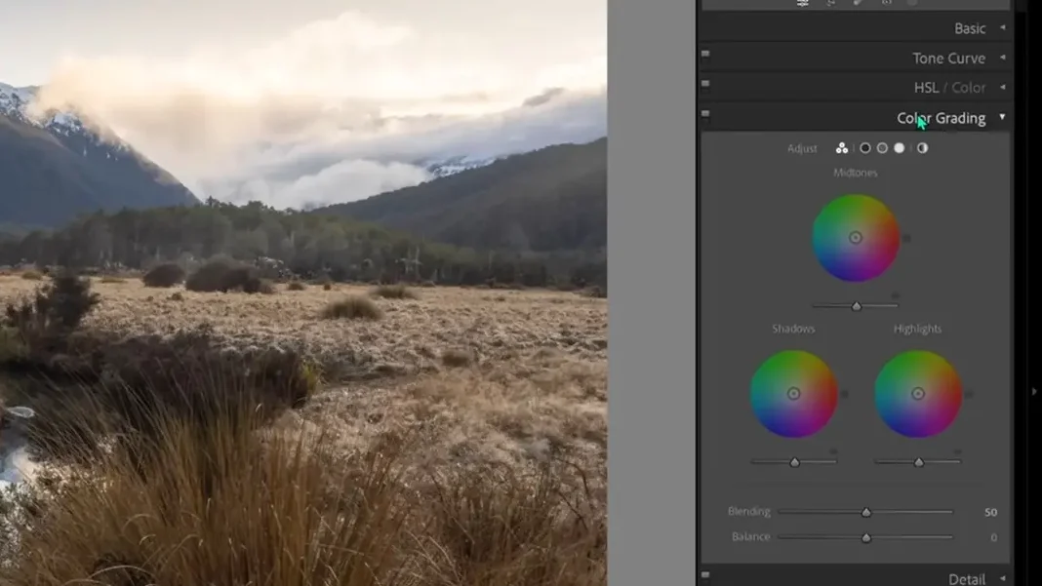Click the Balance slider label
This screenshot has width=1042, height=586.
click(750, 537)
